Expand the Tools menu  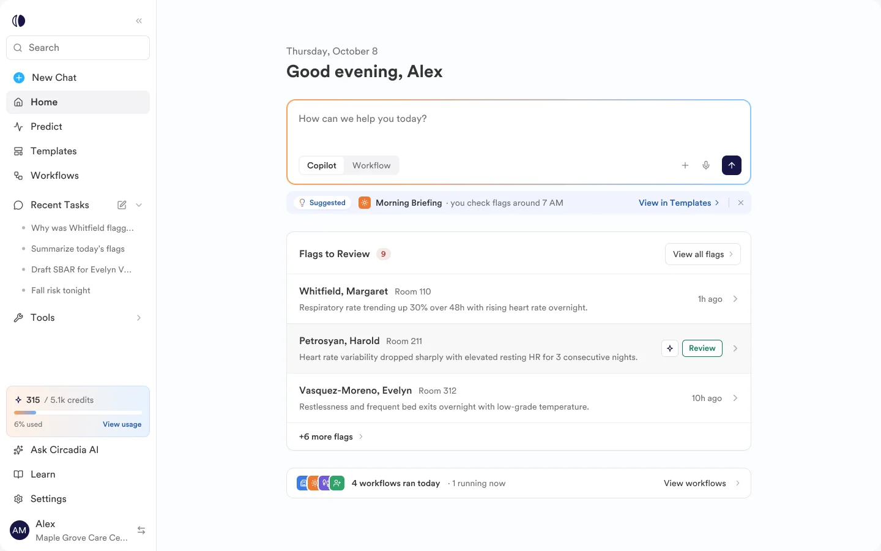pos(78,318)
